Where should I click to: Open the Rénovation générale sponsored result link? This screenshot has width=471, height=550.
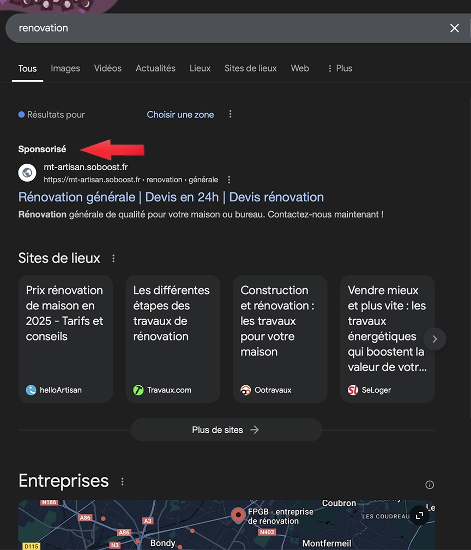pyautogui.click(x=171, y=197)
